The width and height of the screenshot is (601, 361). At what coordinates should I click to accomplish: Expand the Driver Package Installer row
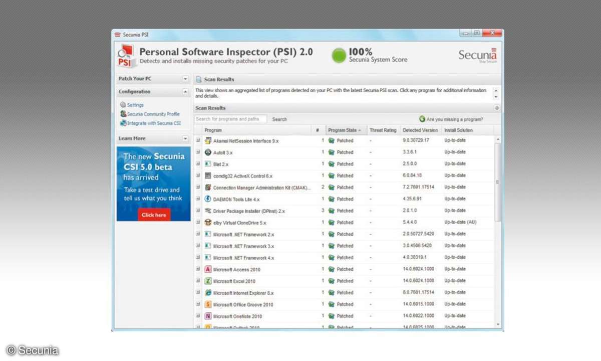click(x=198, y=211)
